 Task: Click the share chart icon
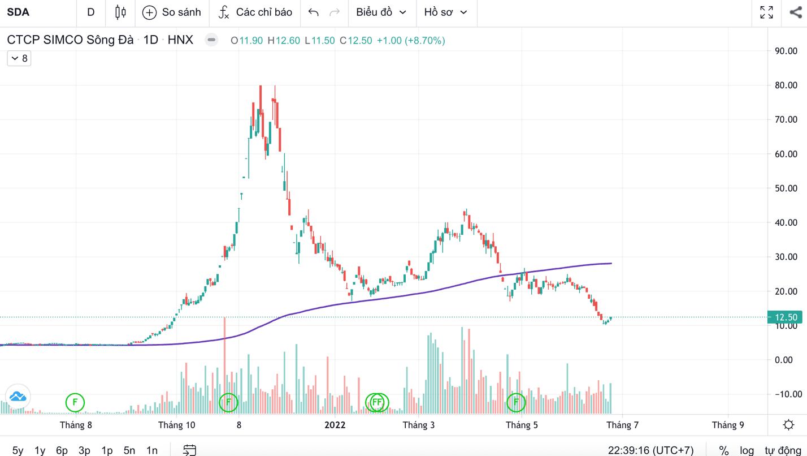pos(796,12)
